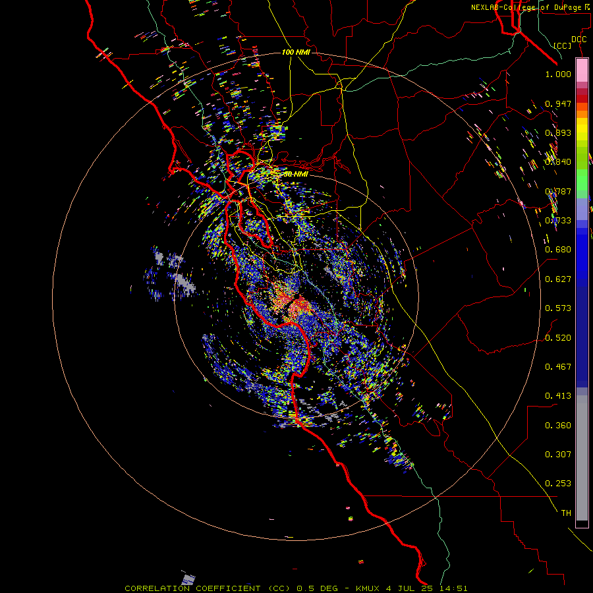
Task: Click the Correlation Coefficient KMUX title caption
Action: point(296,588)
